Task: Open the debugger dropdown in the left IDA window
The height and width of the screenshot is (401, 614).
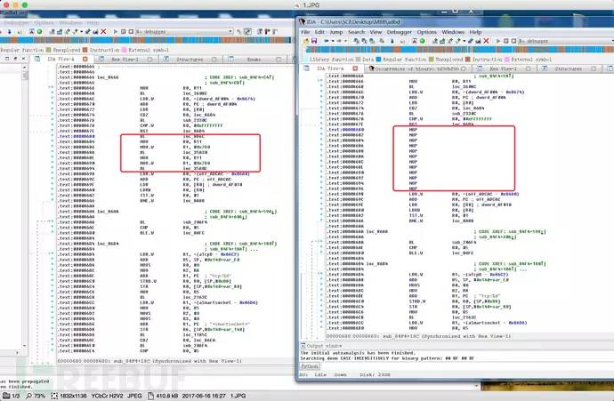Action: pyautogui.click(x=184, y=31)
